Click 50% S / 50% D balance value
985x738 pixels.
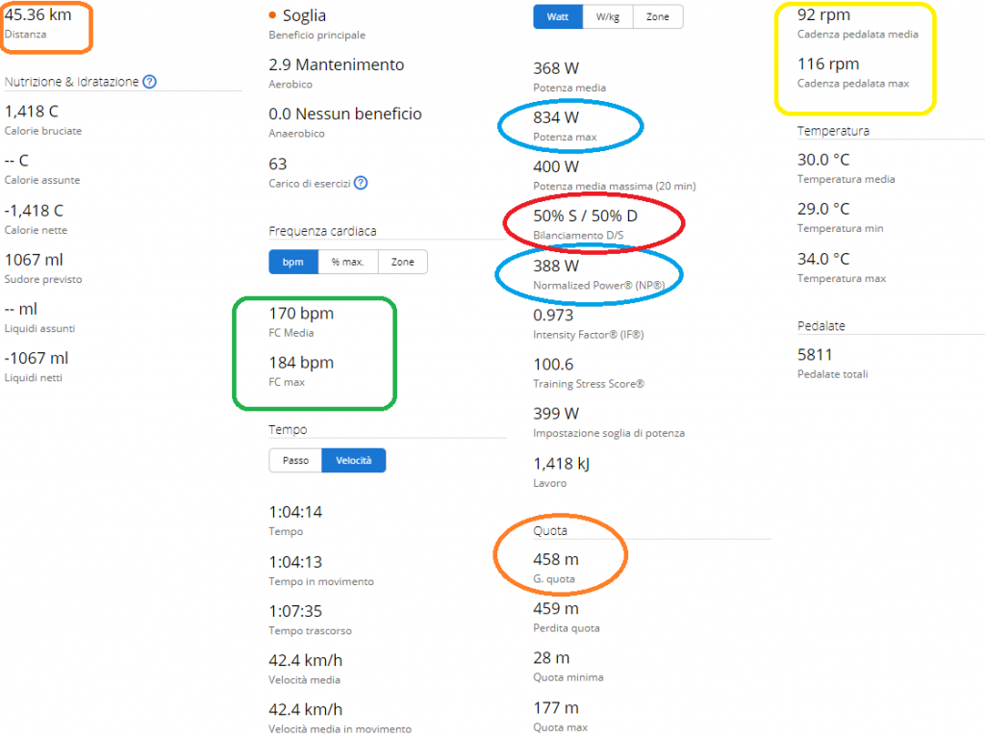[586, 216]
